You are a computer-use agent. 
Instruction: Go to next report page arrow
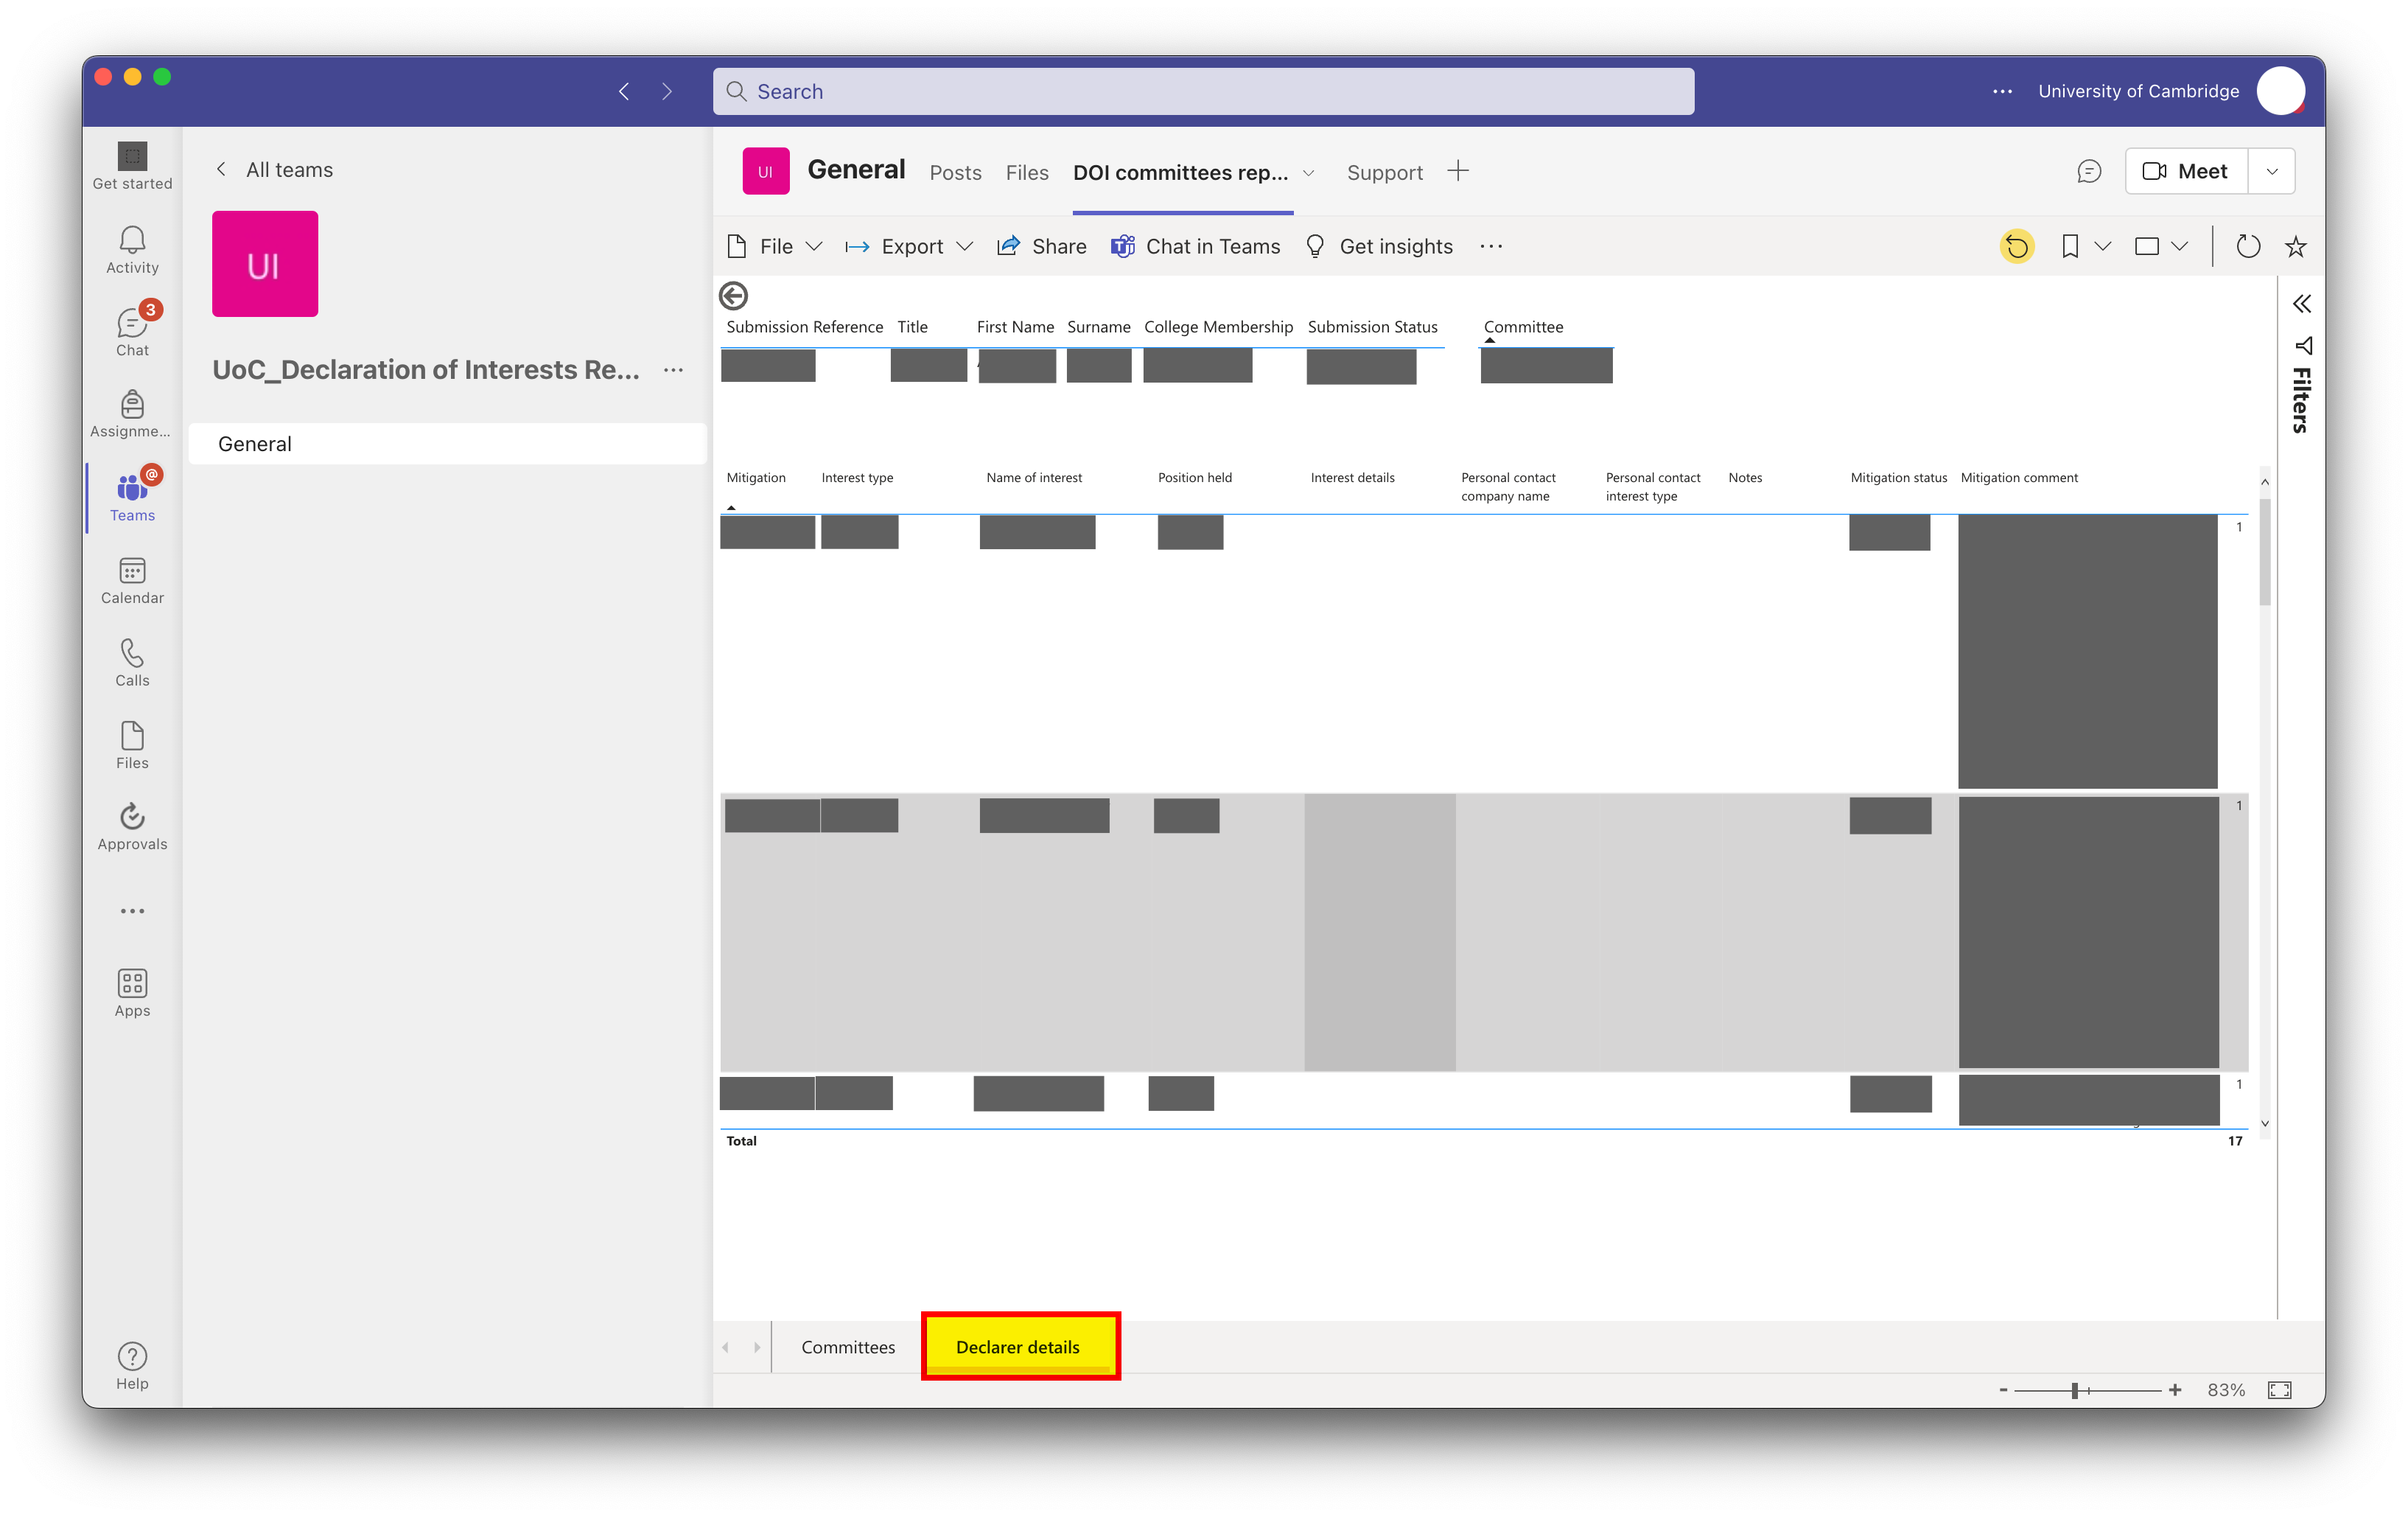coord(757,1348)
